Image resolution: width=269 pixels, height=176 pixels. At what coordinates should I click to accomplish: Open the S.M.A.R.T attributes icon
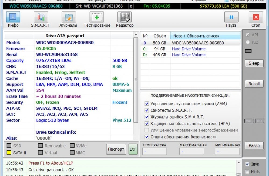tap(41, 17)
